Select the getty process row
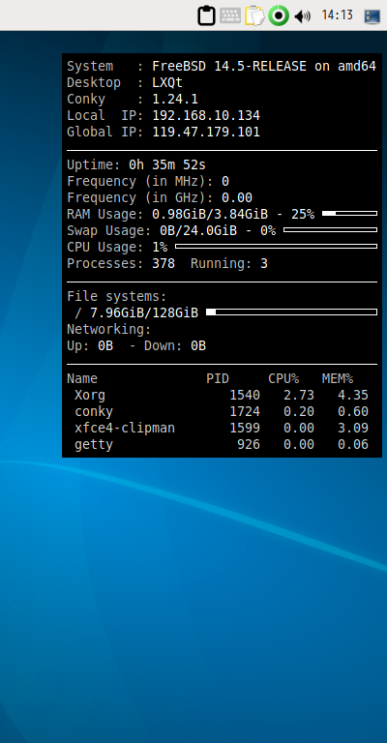The height and width of the screenshot is (743, 387). (x=222, y=444)
